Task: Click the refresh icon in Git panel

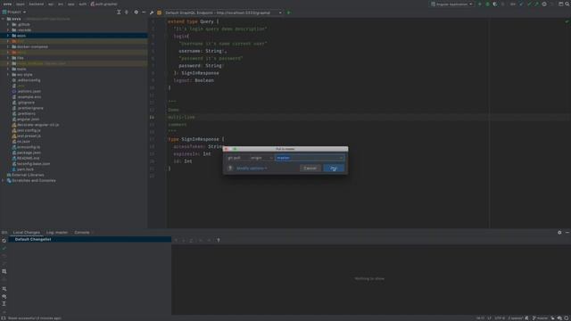Action: point(4,241)
